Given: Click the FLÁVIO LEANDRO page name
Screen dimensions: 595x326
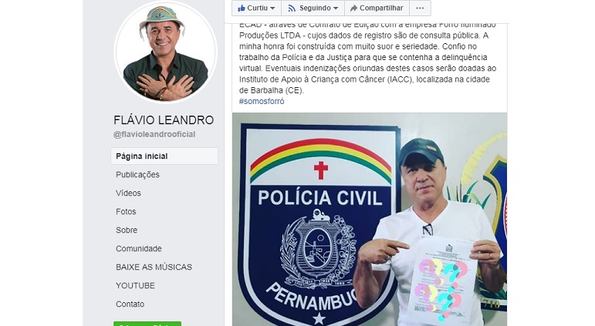Looking at the screenshot, I should pos(164,120).
